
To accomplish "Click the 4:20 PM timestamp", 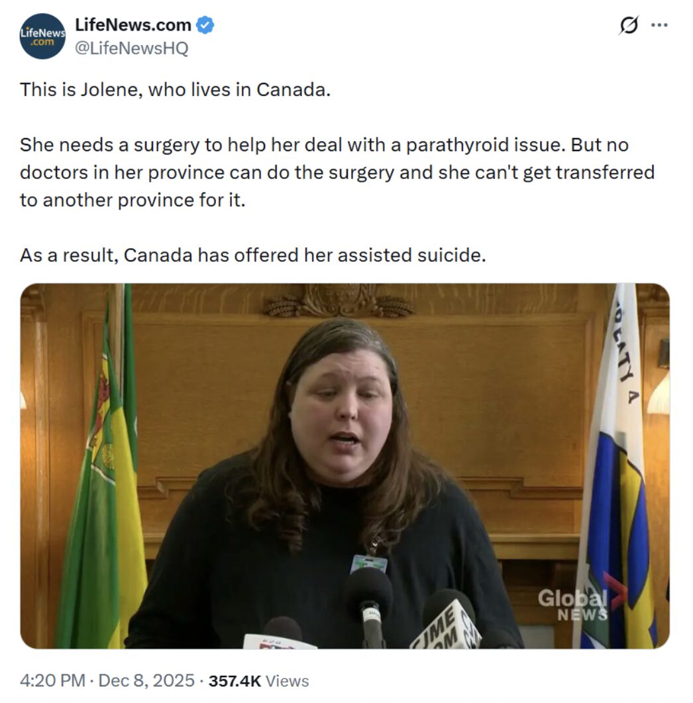I will (52, 680).
